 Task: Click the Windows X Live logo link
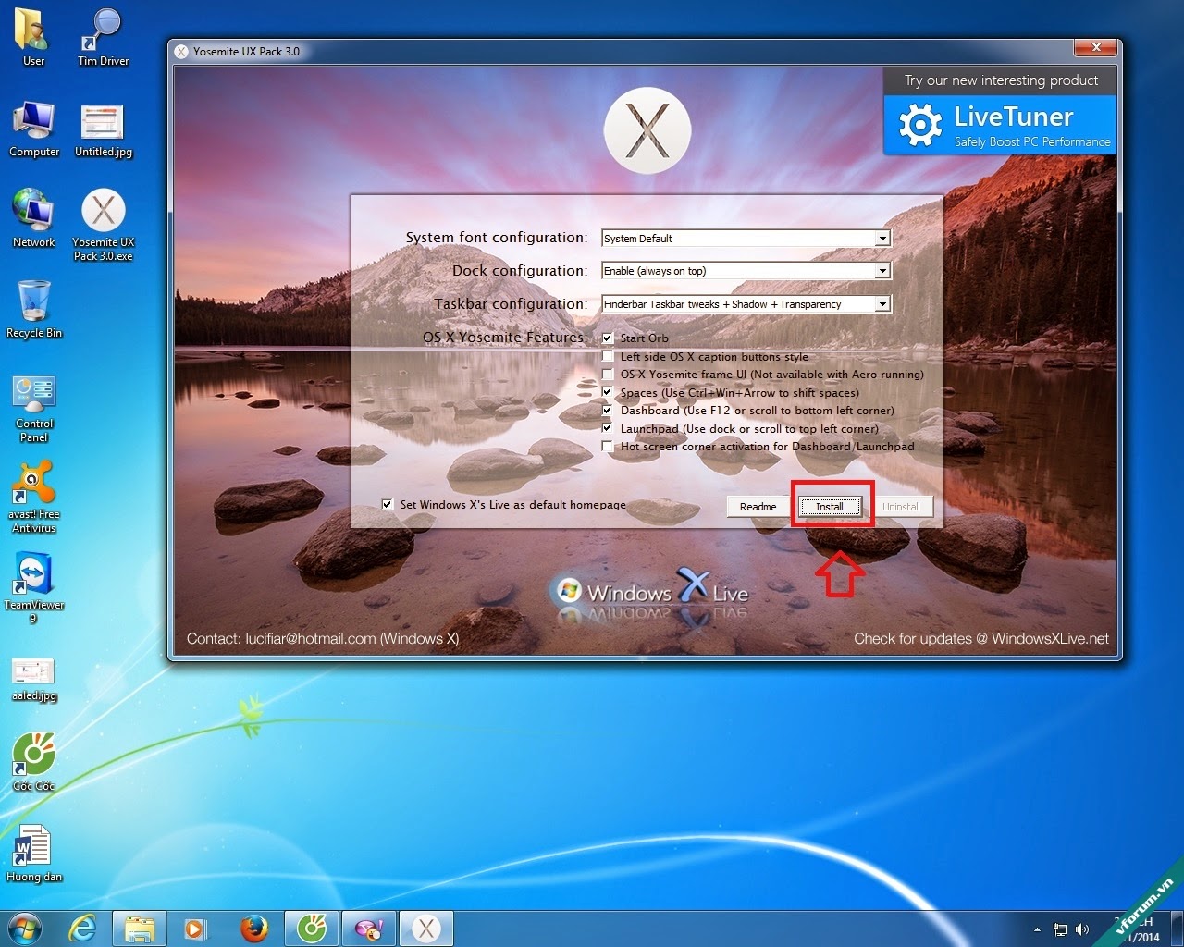(x=648, y=592)
